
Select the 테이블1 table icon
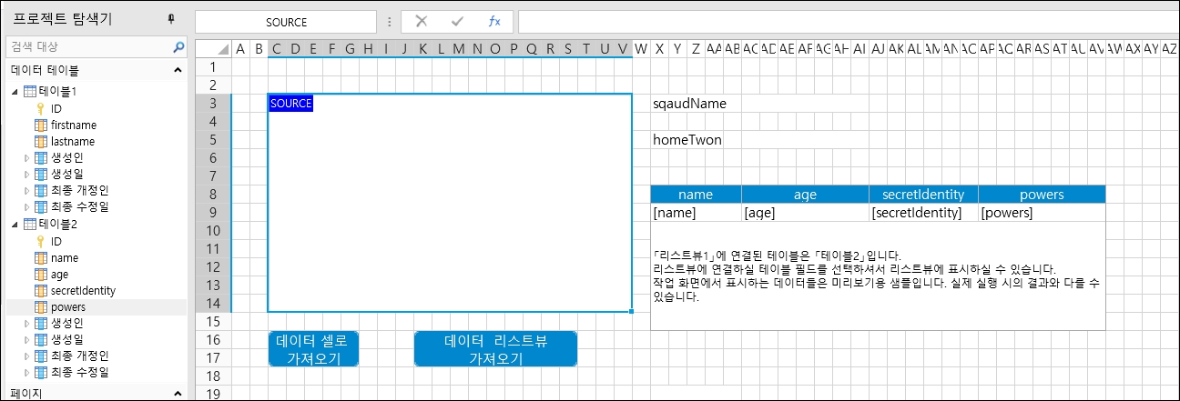29,92
